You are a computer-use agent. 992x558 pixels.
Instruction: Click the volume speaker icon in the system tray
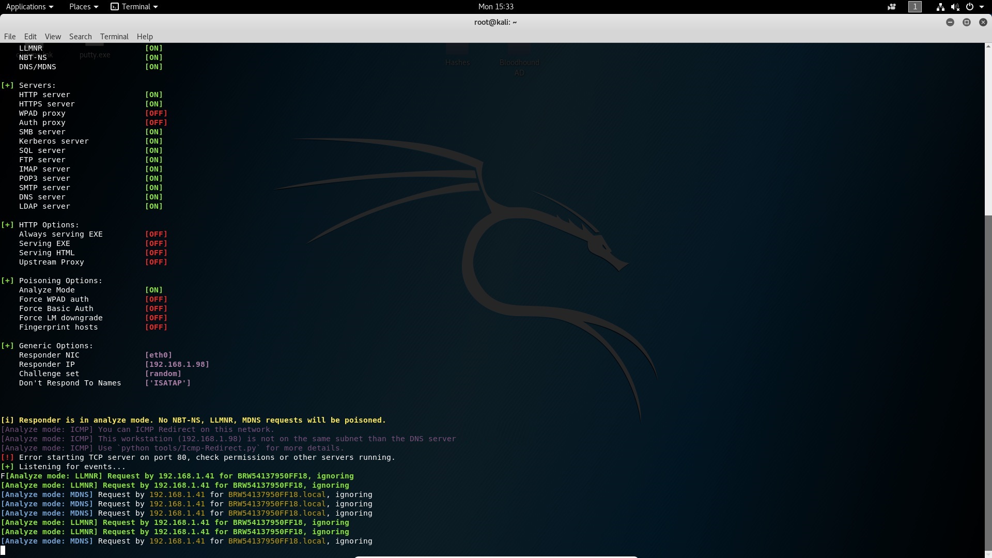pos(955,7)
